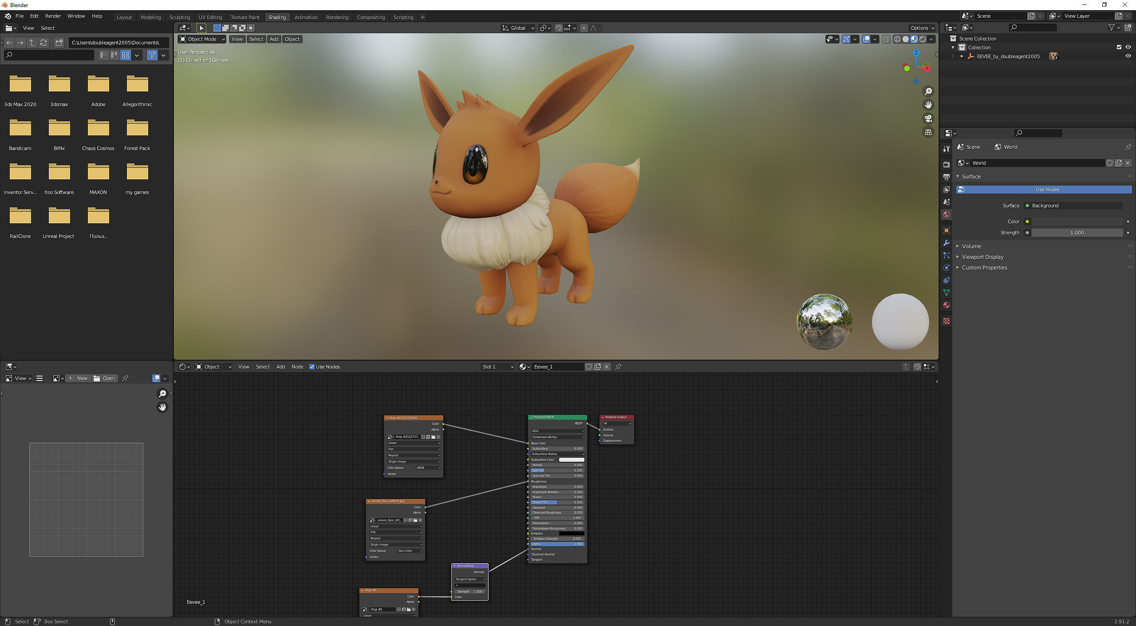Screen dimensions: 1136x626
Task: Expand the Volume panel
Action: tap(971, 246)
